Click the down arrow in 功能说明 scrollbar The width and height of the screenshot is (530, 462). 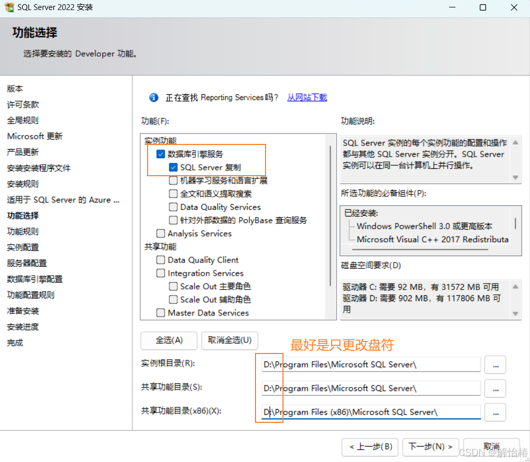pyautogui.click(x=516, y=177)
